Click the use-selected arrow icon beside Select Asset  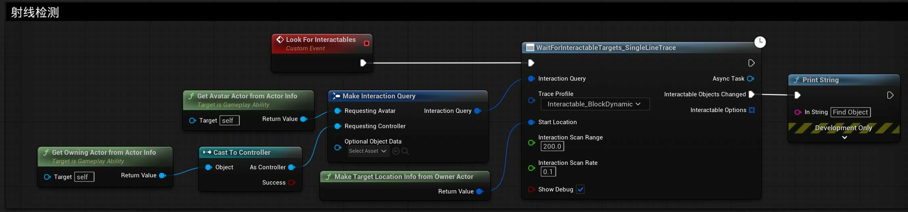(396, 151)
